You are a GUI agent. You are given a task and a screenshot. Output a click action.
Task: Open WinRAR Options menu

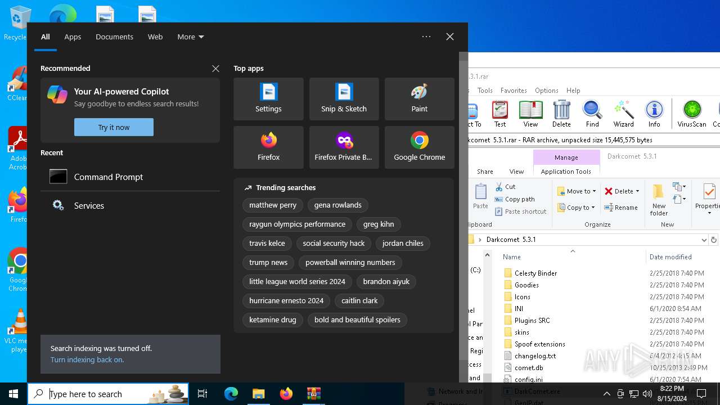546,91
